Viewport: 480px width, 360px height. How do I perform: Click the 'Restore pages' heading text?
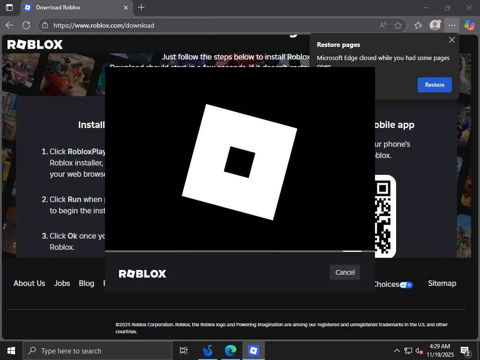338,45
